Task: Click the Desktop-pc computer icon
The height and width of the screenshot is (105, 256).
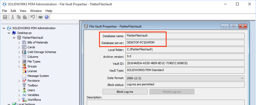Action: point(14,33)
